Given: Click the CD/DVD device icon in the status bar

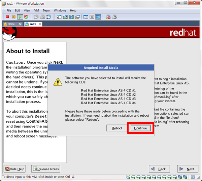Looking at the screenshot, I should point(128,177).
